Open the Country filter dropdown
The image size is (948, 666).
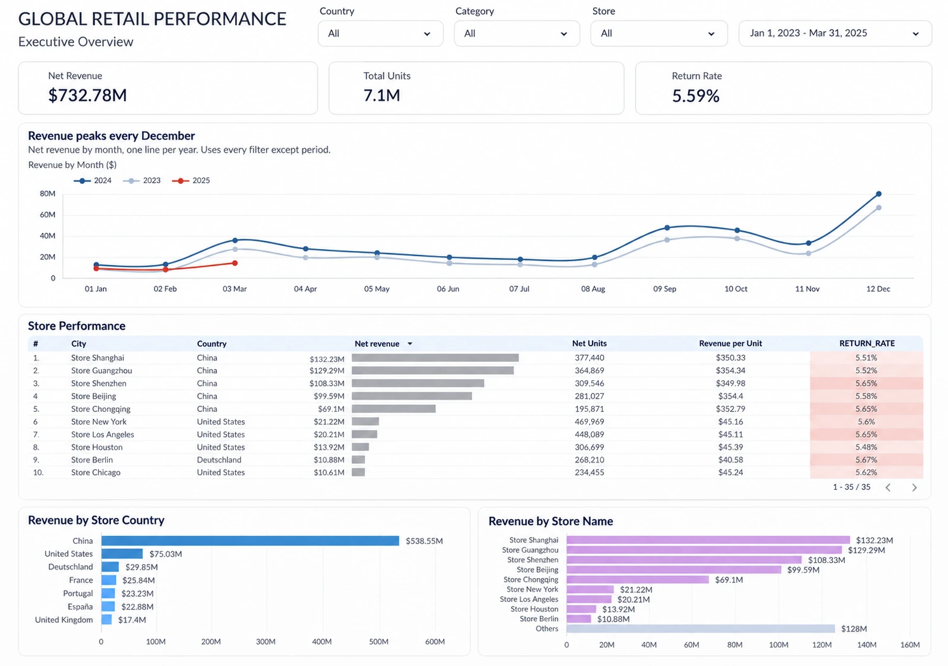(380, 34)
